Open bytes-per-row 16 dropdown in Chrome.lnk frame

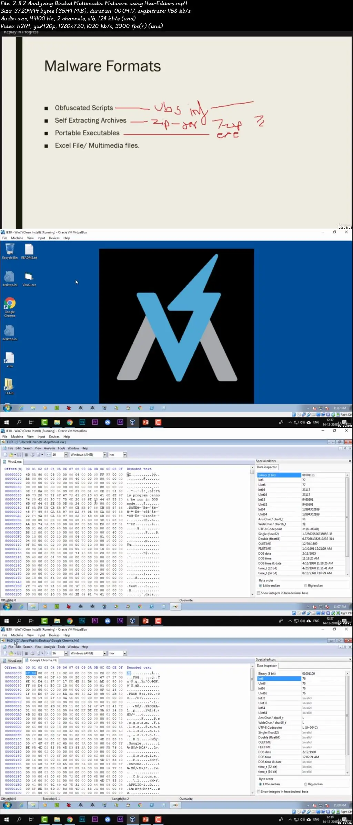coord(66,653)
